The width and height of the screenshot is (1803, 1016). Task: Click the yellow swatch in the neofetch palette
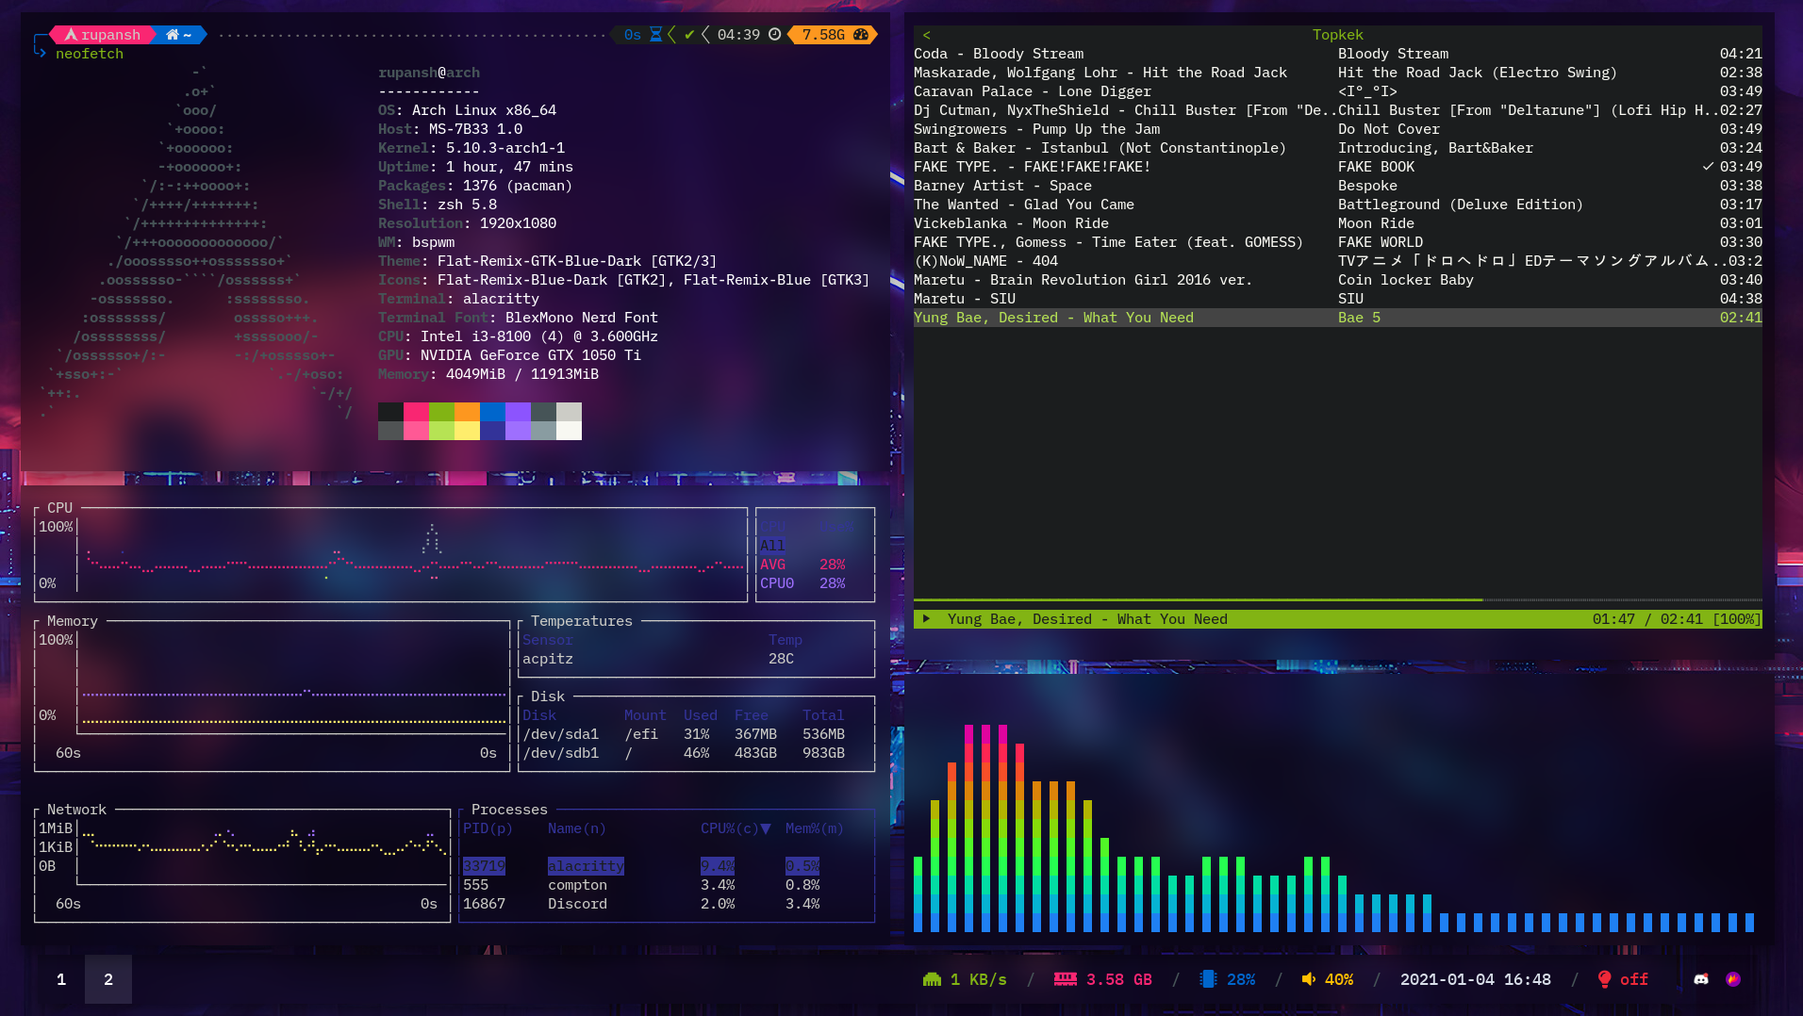pyautogui.click(x=467, y=431)
